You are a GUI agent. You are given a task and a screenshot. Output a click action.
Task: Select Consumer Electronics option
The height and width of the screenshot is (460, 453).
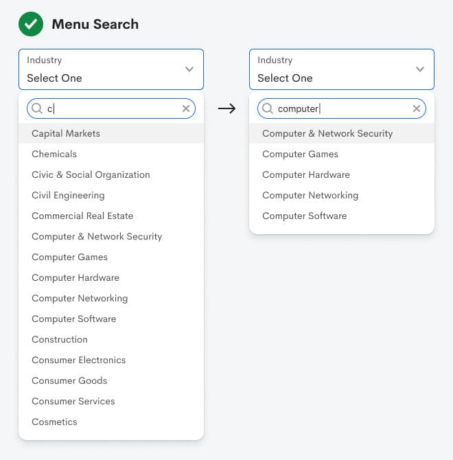pos(79,360)
